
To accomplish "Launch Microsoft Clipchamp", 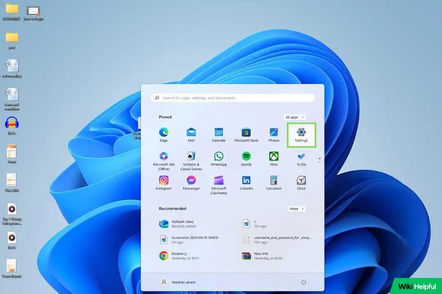I will (x=219, y=185).
